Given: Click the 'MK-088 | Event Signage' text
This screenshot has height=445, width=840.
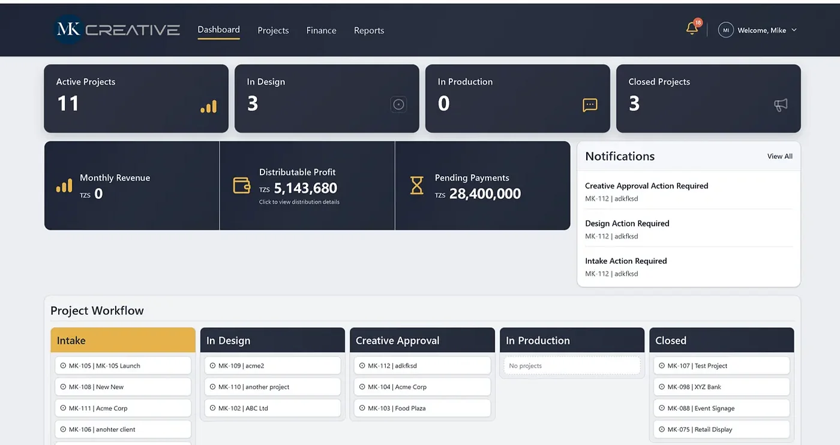Looking at the screenshot, I should pos(701,408).
